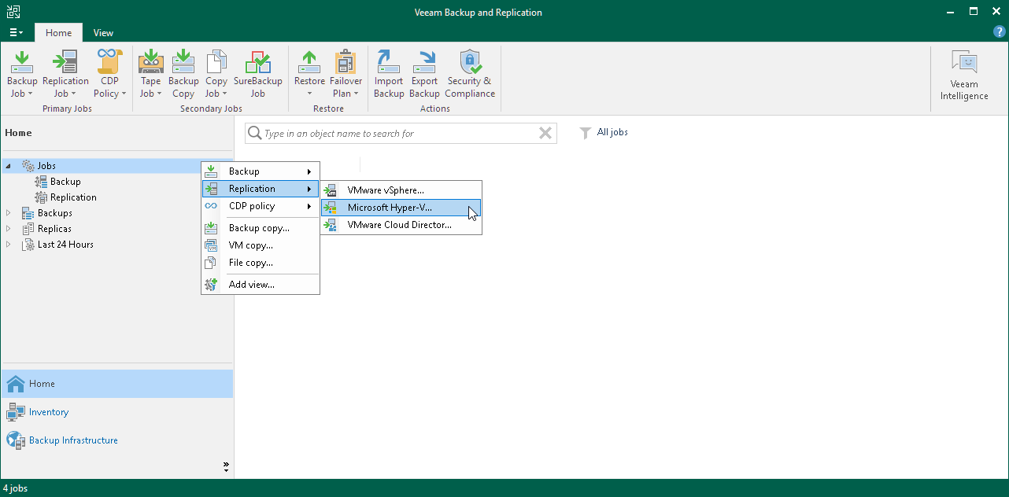Expand the Replicas tree node
Viewport: 1009px width, 497px height.
click(x=9, y=229)
